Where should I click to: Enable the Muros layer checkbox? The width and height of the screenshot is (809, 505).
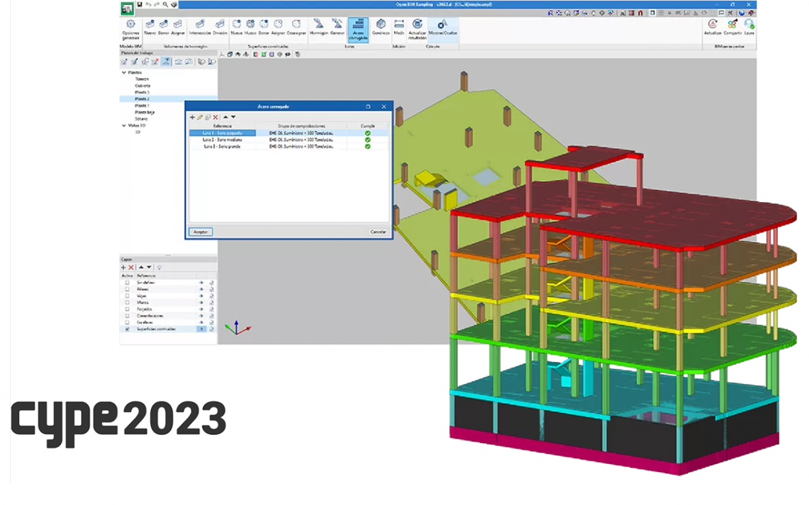126,303
